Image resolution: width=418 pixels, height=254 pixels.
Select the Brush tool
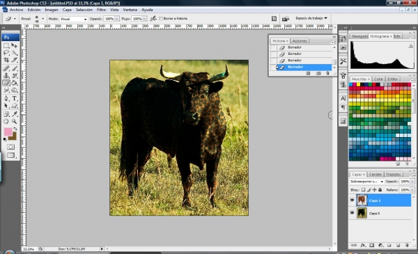click(x=15, y=69)
